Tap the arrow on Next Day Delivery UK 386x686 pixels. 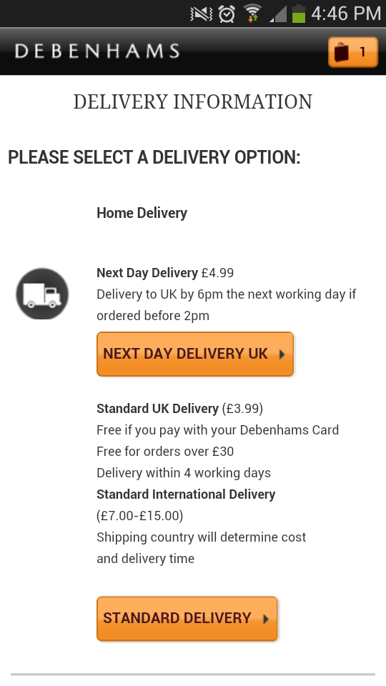[x=282, y=354]
